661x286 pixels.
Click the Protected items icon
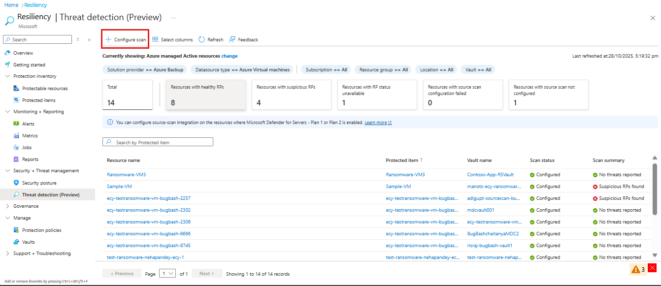pyautogui.click(x=16, y=100)
